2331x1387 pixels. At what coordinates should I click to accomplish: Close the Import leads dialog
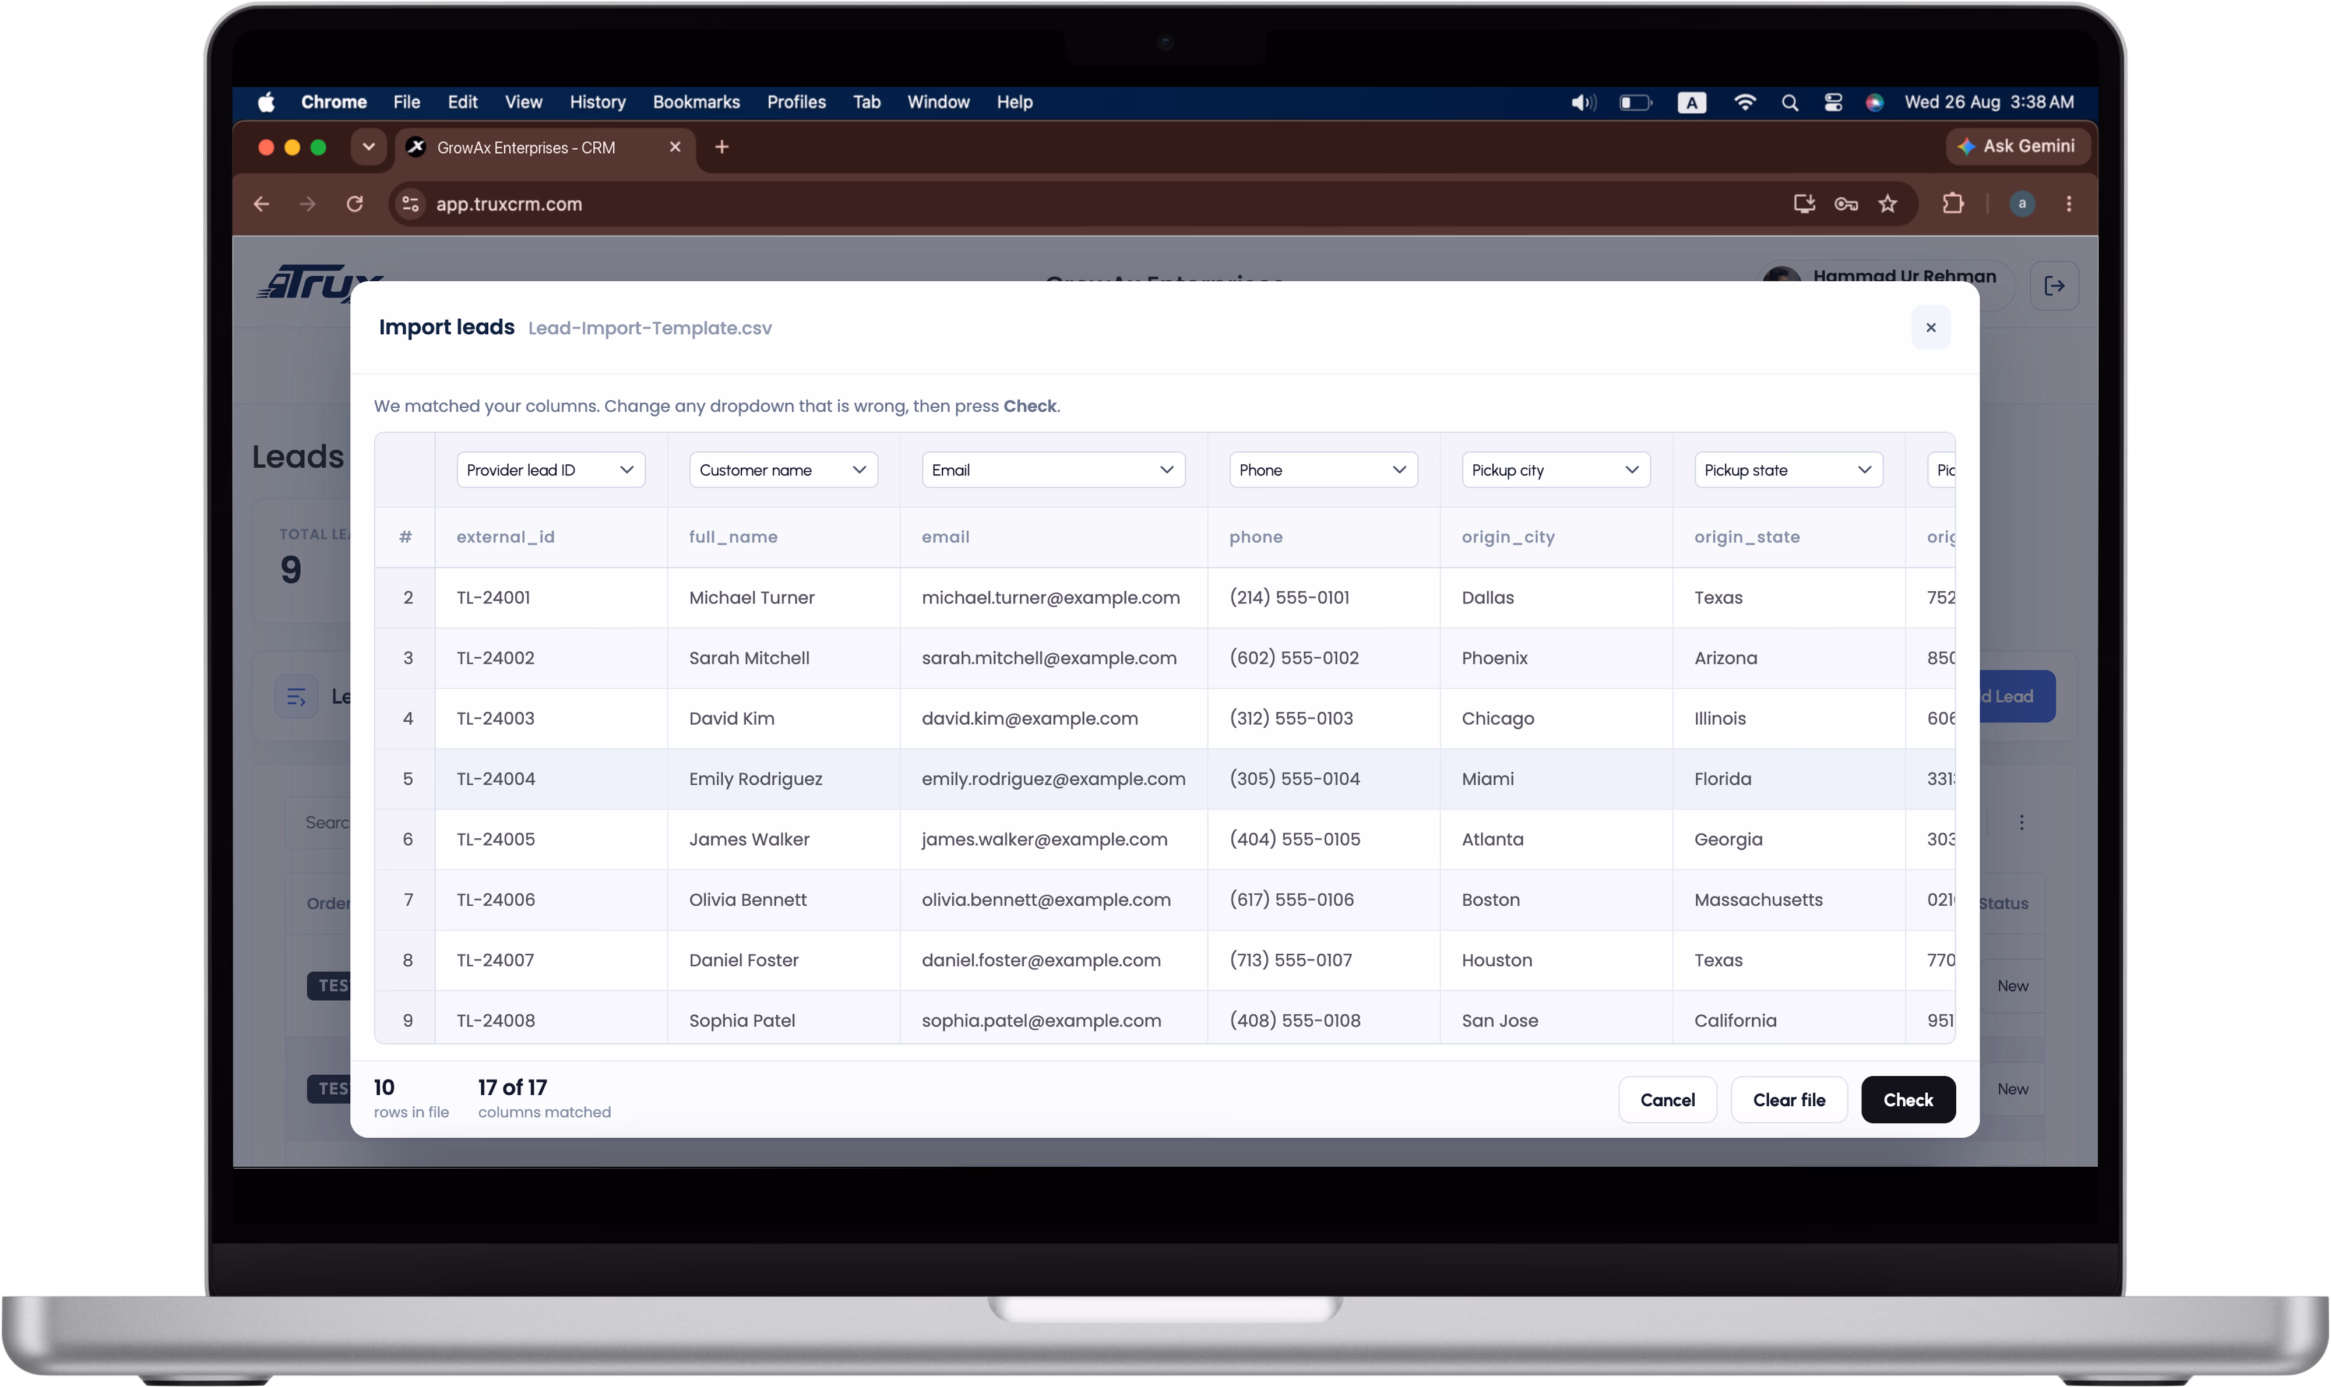(1931, 327)
